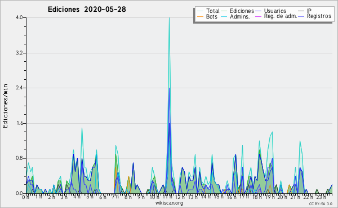Select the 'IP' legend entry
Viewport: 338px width, 208px height.
click(x=309, y=11)
